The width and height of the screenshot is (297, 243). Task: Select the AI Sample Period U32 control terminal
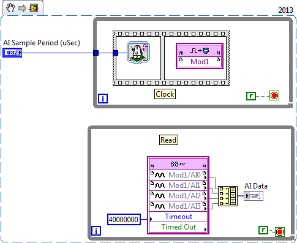[x=12, y=53]
